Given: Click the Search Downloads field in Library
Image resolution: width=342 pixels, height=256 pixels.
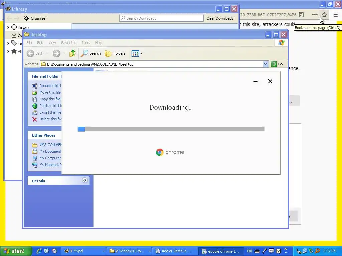Looking at the screenshot, I should click(161, 18).
